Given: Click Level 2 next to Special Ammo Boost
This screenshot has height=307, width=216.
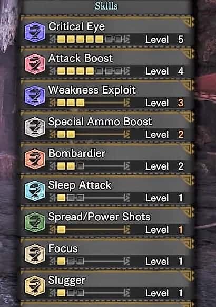Looking at the screenshot, I should click(x=164, y=135).
